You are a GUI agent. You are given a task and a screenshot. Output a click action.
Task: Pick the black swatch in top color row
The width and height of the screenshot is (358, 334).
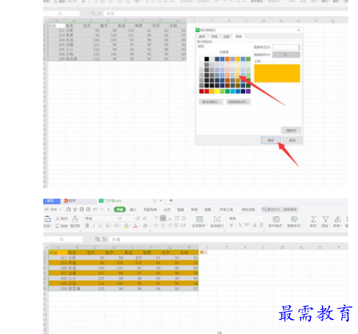(207, 59)
